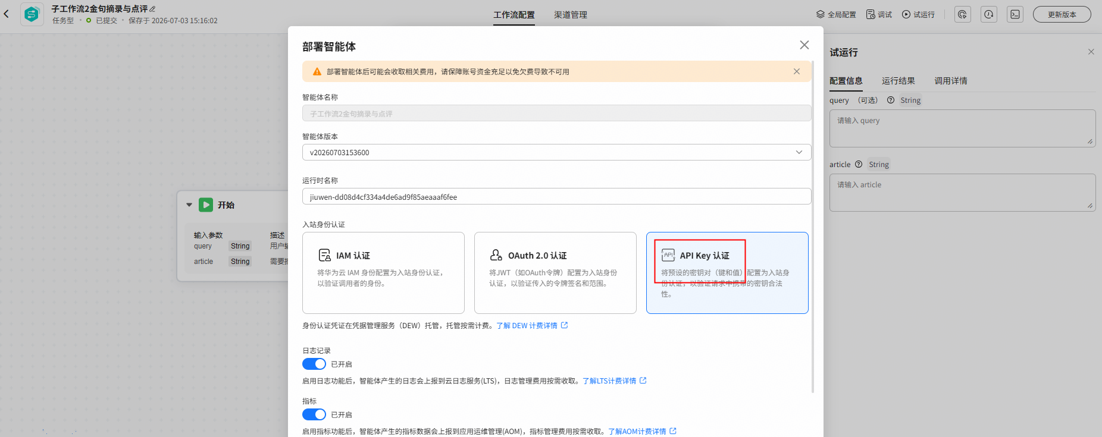Start 试运行 from the top toolbar
Image resolution: width=1102 pixels, height=437 pixels.
918,14
